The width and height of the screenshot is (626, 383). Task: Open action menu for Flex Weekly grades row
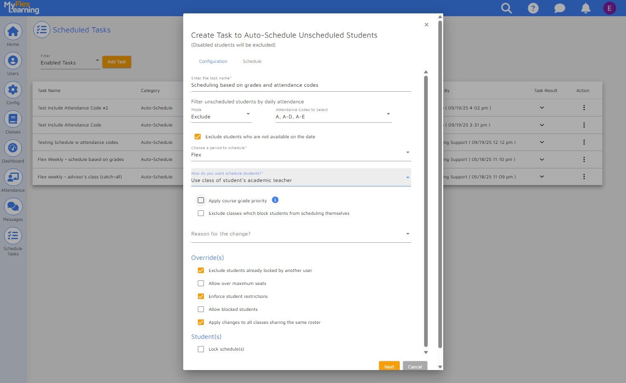(x=584, y=159)
